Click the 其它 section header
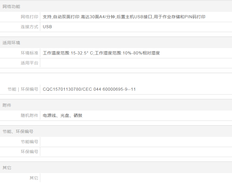 [7, 168]
